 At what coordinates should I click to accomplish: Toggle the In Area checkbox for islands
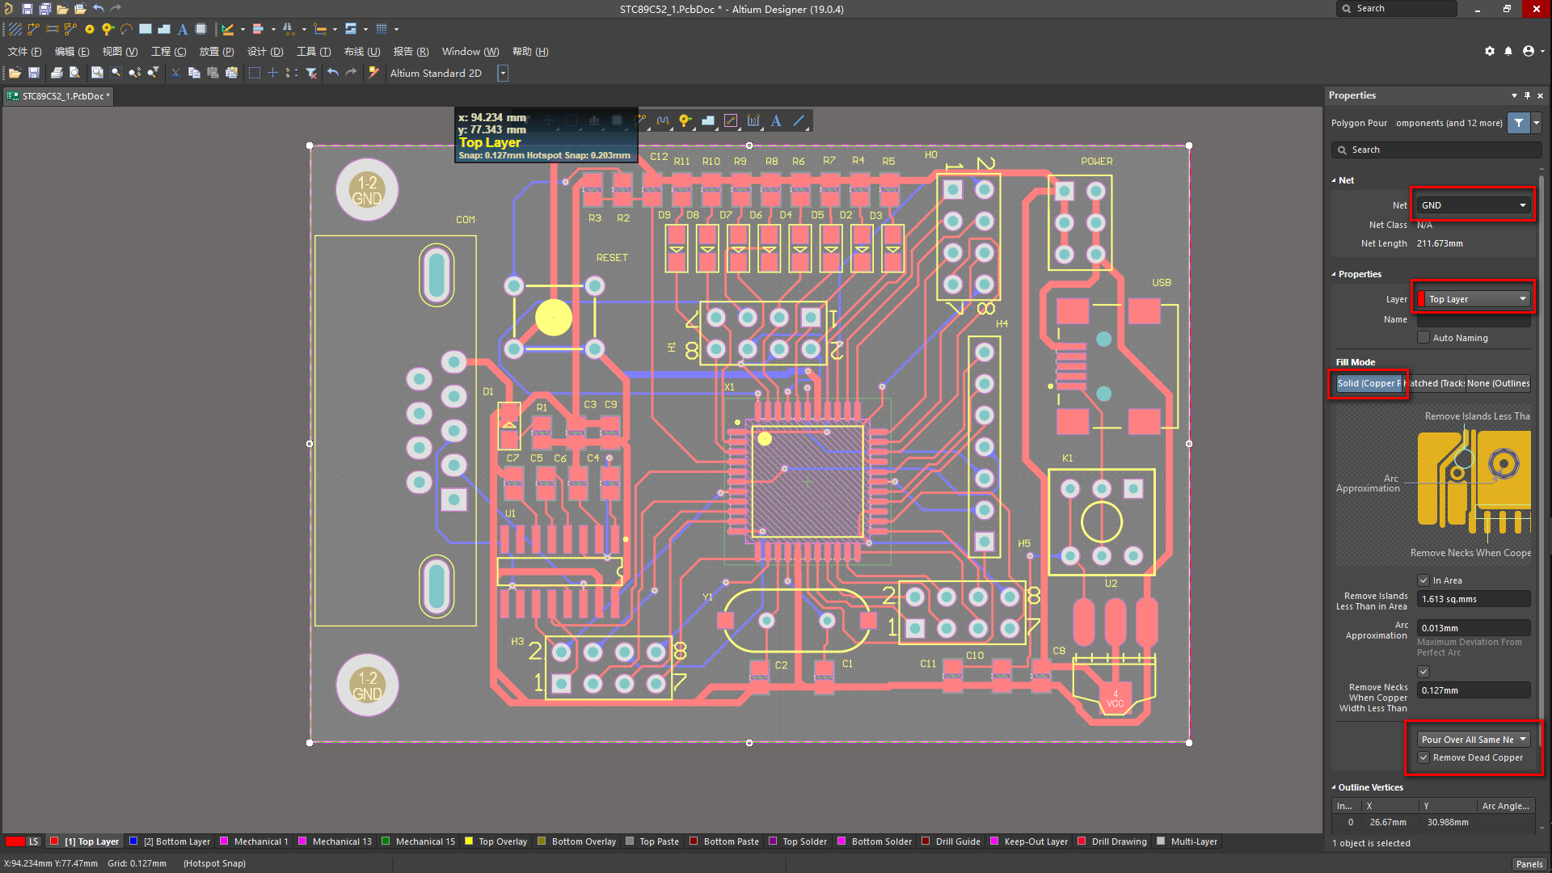point(1423,580)
